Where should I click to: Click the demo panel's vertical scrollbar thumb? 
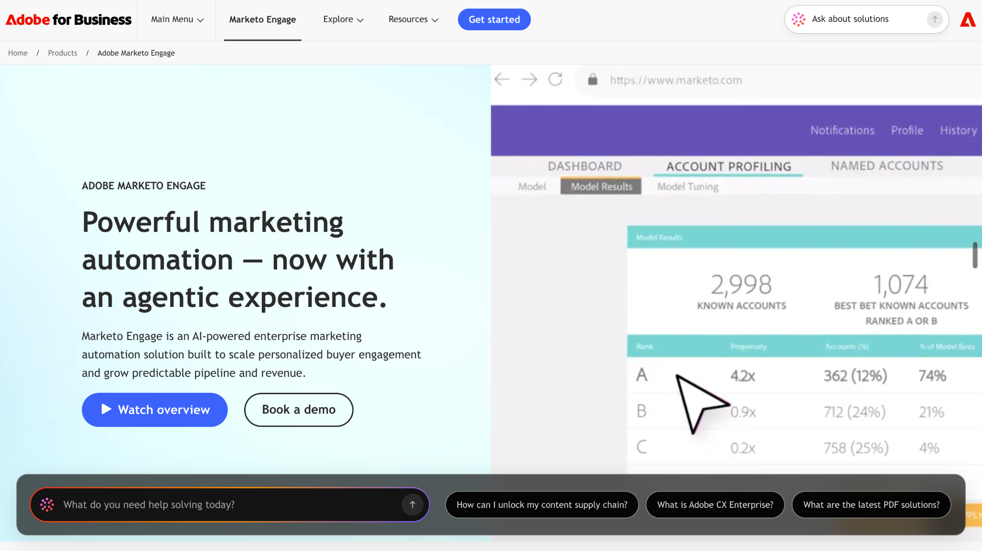coord(975,255)
